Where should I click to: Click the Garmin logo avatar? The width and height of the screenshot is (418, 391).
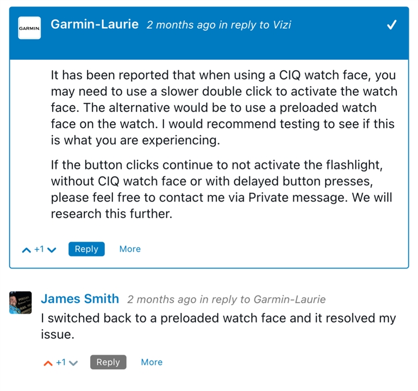click(29, 28)
